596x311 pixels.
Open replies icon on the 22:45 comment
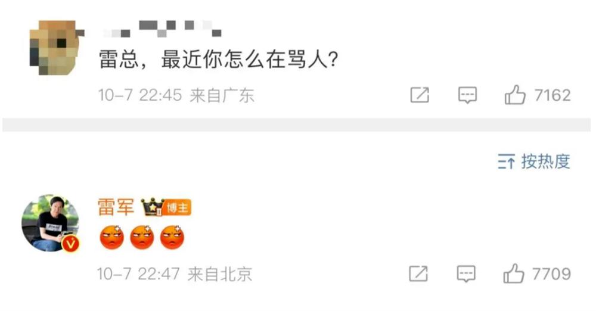click(467, 95)
